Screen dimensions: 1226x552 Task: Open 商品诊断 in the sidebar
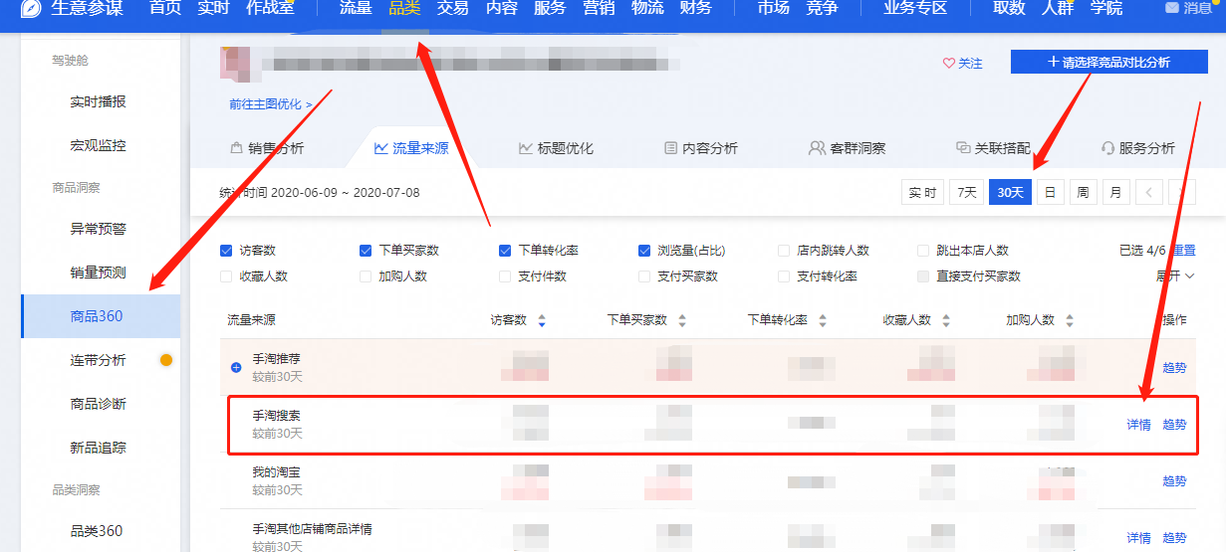tap(98, 404)
